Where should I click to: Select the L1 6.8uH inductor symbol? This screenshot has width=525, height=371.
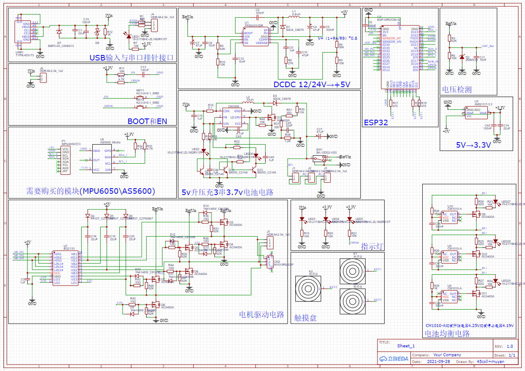293,18
